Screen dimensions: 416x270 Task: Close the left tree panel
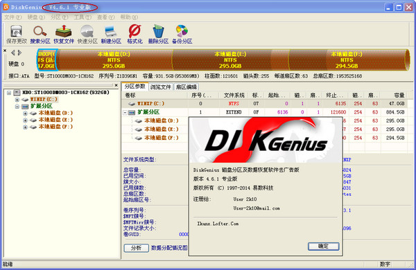pos(116,85)
